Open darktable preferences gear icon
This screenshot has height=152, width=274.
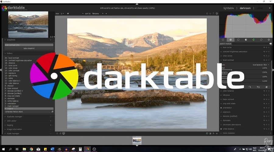[x=217, y=13]
